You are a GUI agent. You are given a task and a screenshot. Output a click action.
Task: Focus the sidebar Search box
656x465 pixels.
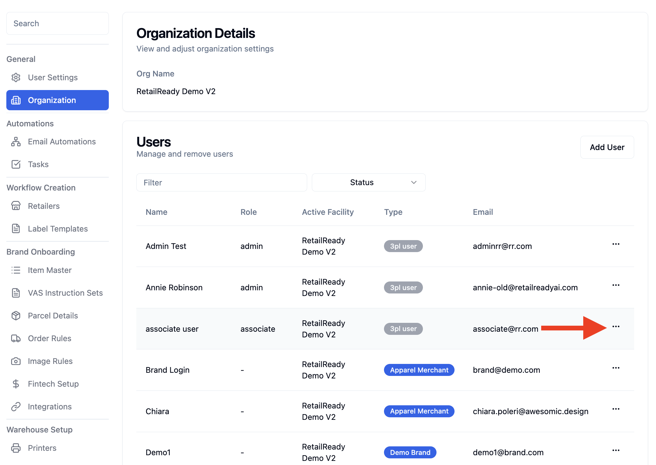(58, 23)
